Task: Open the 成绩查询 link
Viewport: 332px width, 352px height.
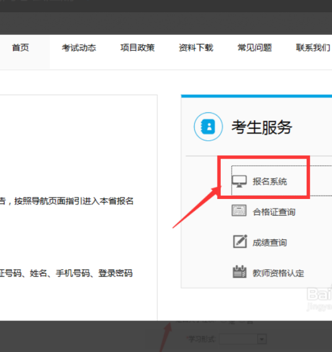Action: [x=269, y=242]
